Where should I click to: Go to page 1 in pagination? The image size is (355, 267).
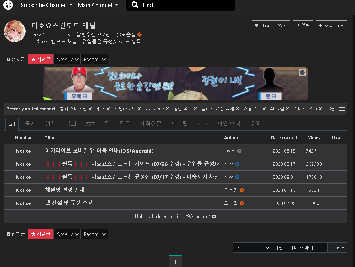click(x=175, y=261)
